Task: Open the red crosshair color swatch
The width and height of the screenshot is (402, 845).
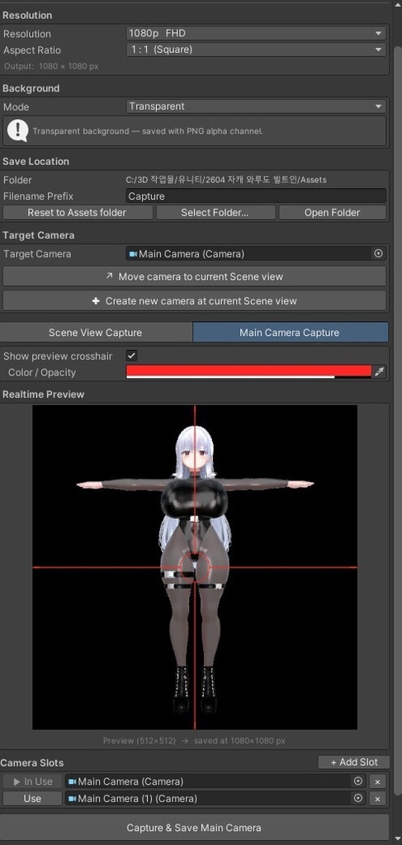Action: (x=249, y=372)
